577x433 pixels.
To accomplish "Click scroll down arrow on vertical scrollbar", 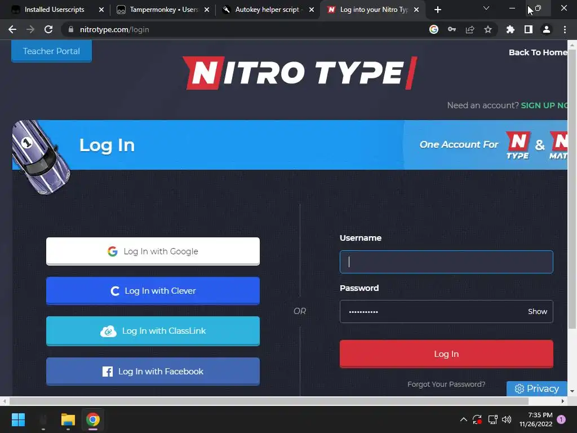I will pos(572,391).
